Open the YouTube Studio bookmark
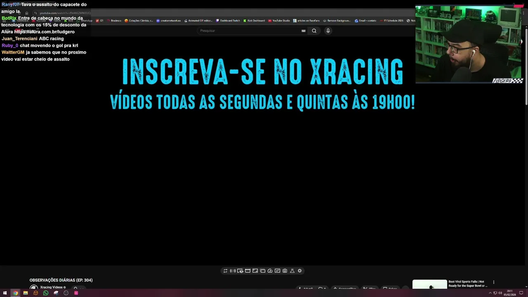This screenshot has height=297, width=528. click(x=279, y=21)
